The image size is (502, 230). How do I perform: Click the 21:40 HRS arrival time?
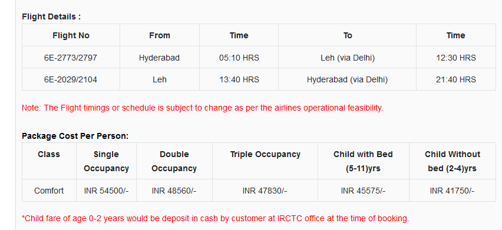coord(456,79)
